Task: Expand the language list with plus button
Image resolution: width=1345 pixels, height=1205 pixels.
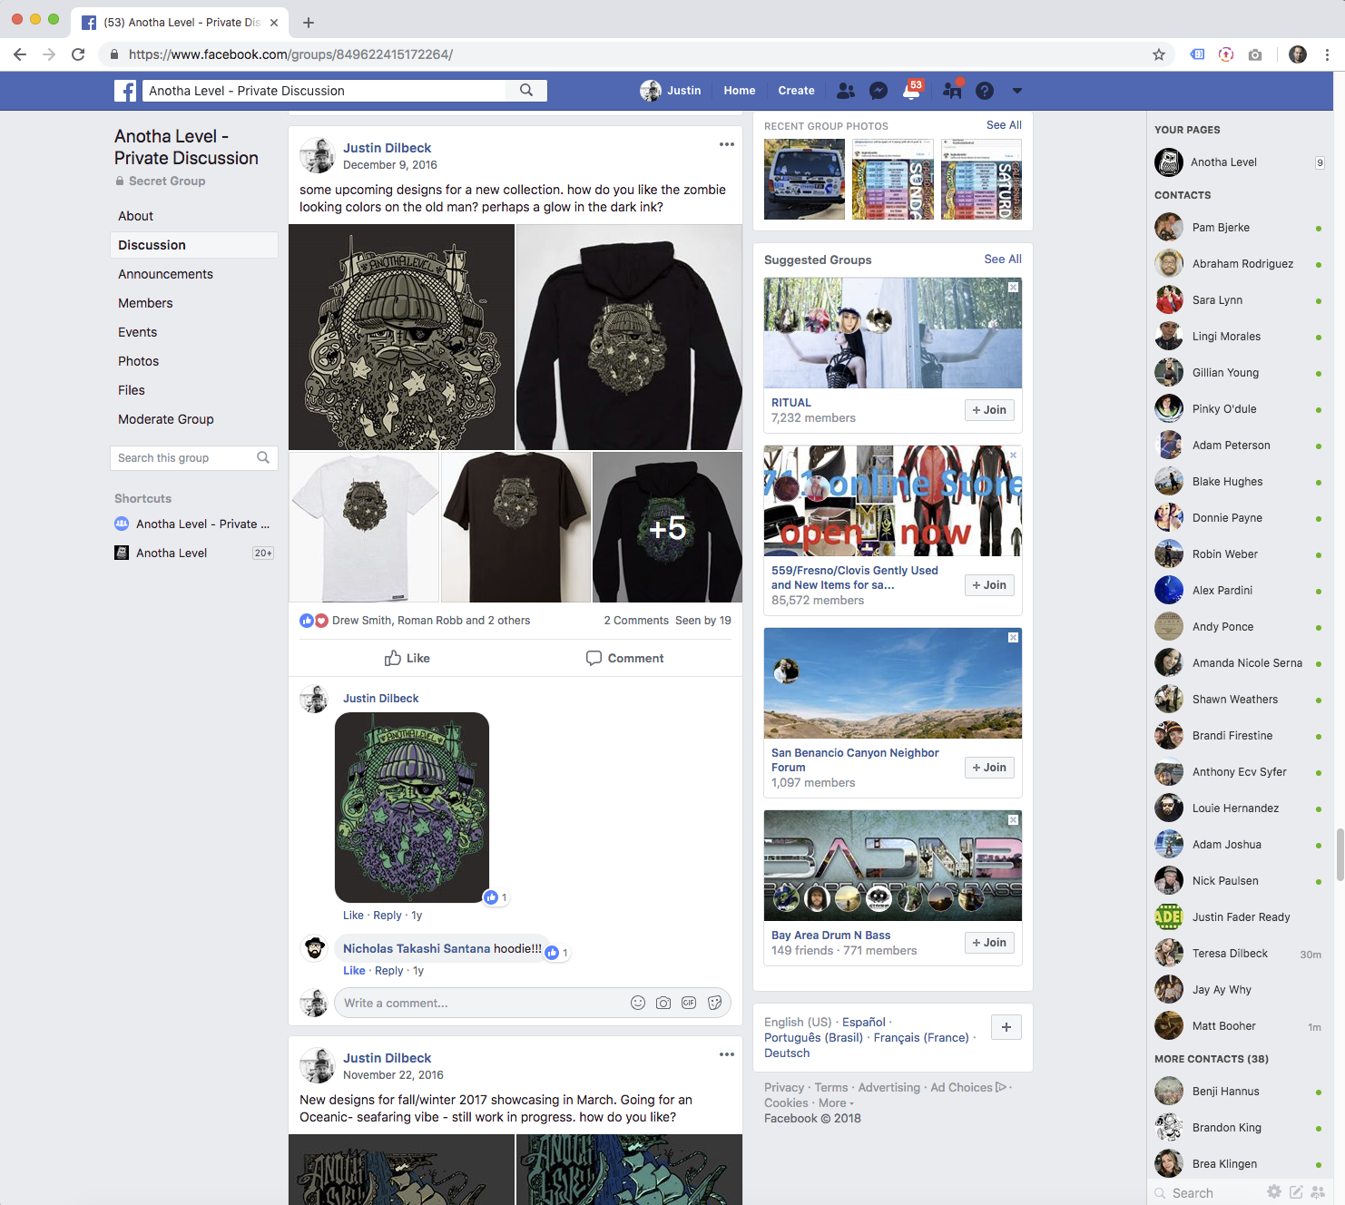Action: tap(1006, 1027)
